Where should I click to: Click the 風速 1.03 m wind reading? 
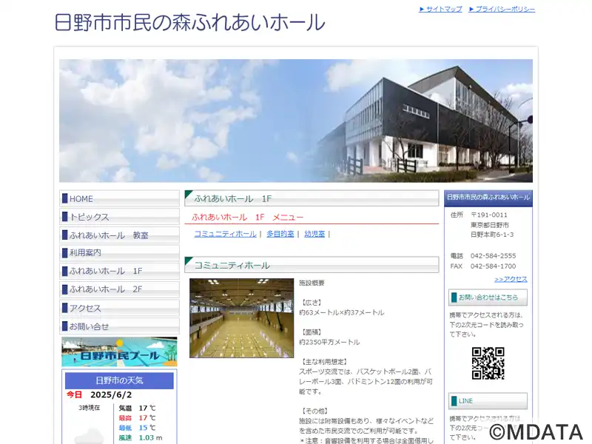(x=141, y=438)
